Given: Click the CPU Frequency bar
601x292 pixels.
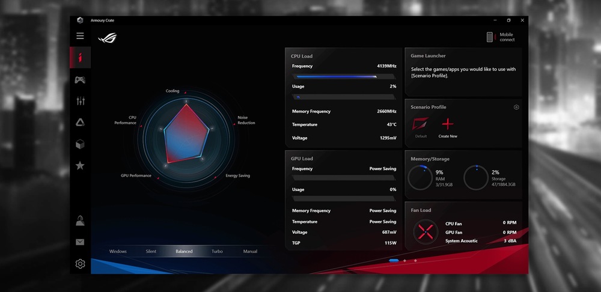Looking at the screenshot, I should point(344,77).
